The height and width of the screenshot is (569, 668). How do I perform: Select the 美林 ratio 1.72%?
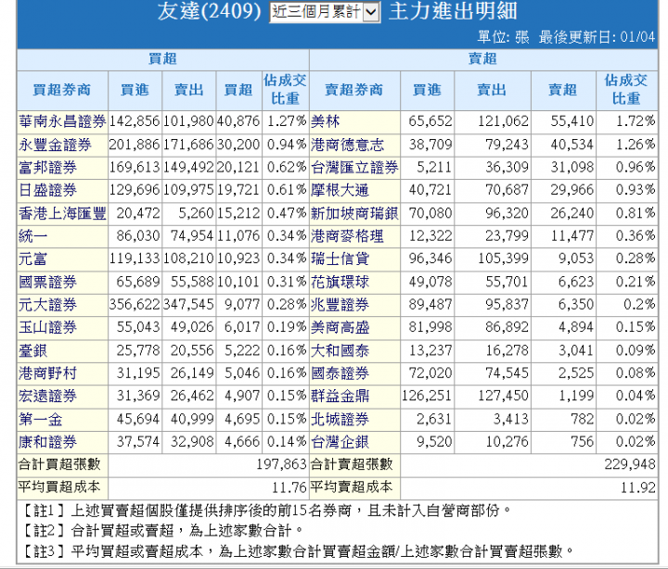click(636, 121)
